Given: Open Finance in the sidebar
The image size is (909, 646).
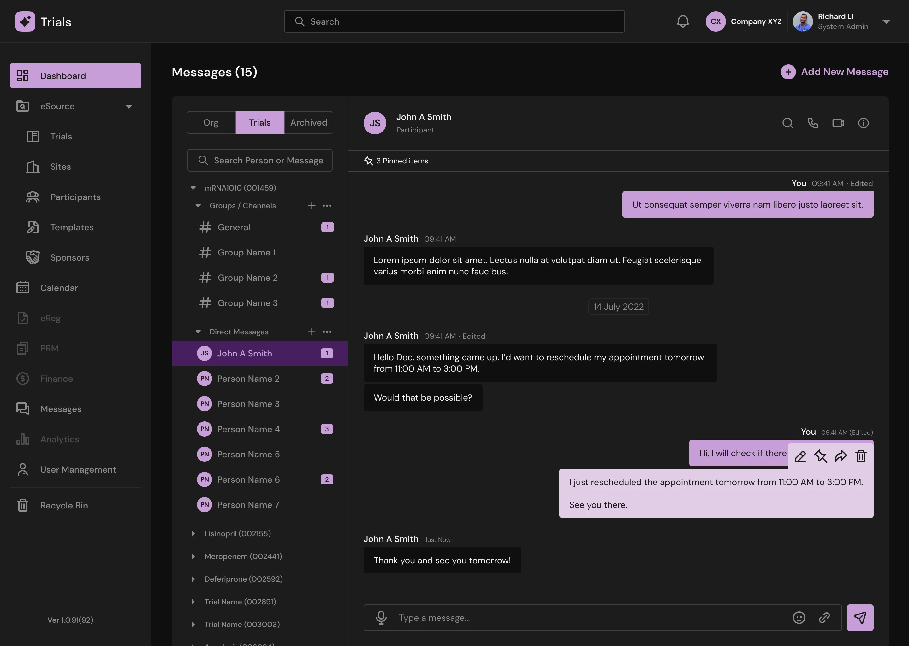Looking at the screenshot, I should (76, 379).
